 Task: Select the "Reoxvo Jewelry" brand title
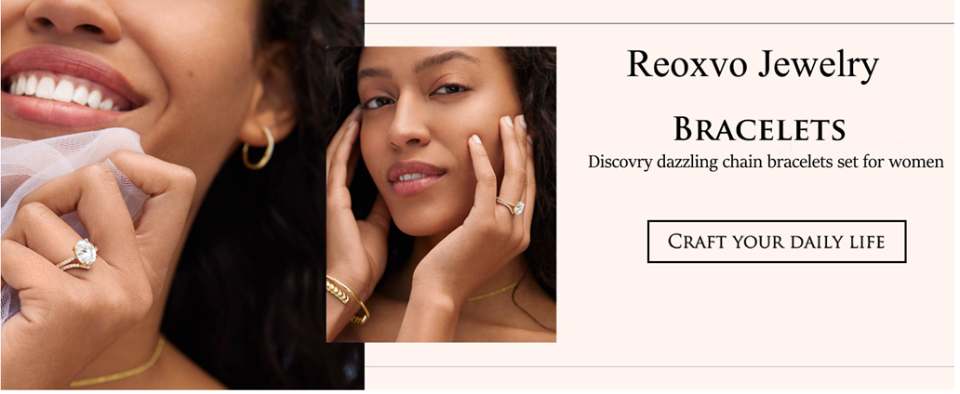click(753, 65)
